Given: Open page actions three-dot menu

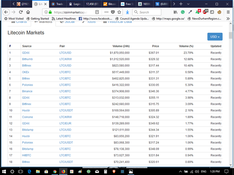Looking at the screenshot, I should pyautogui.click(x=106, y=12).
